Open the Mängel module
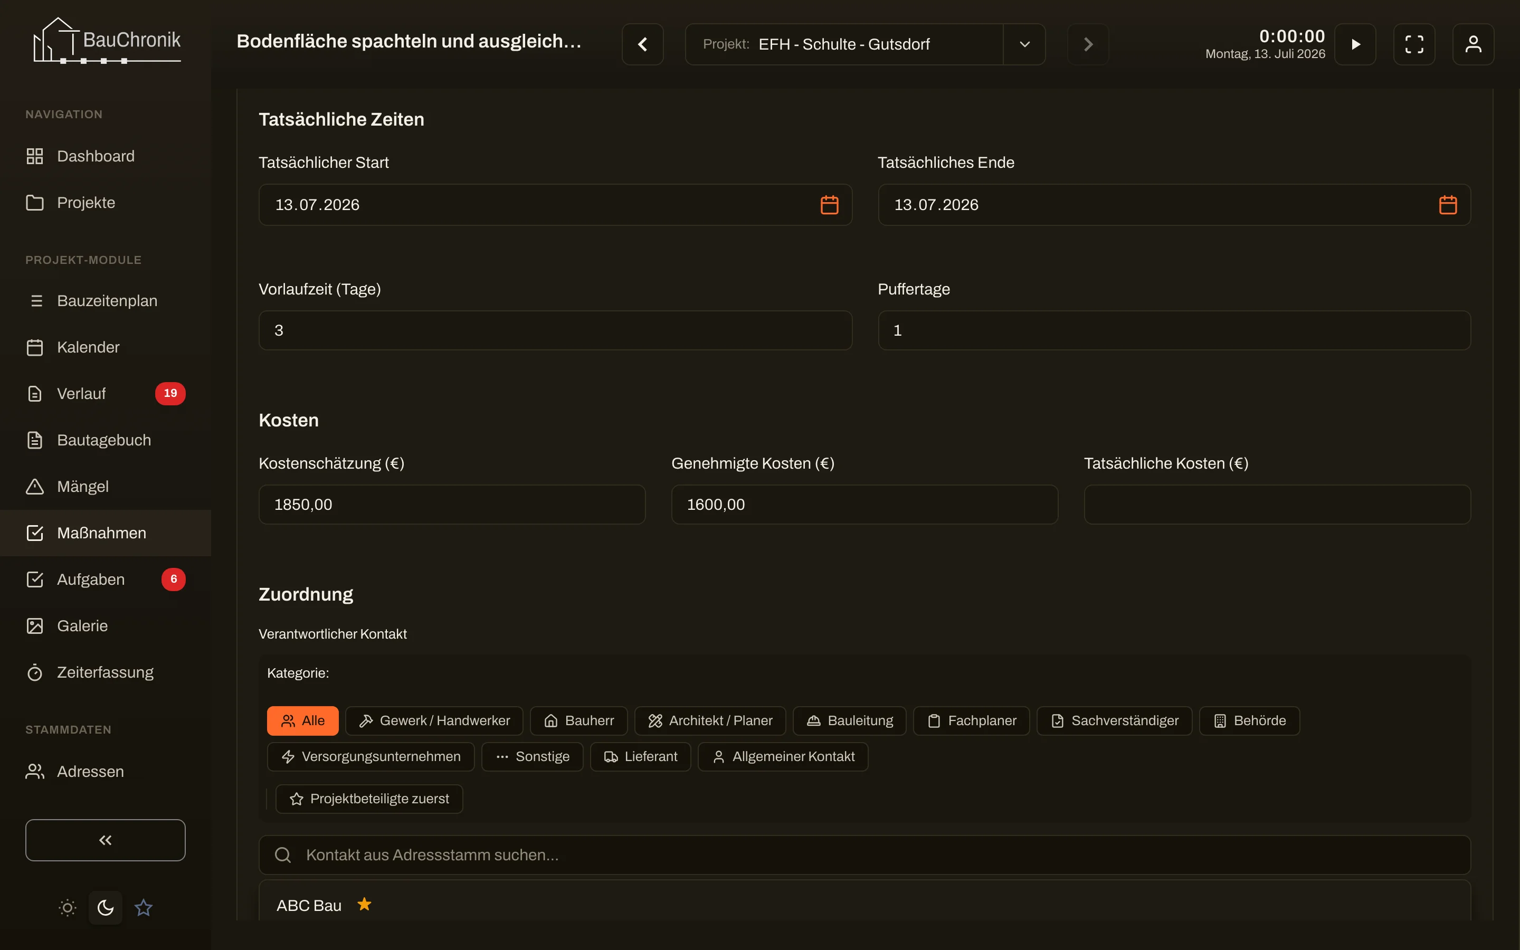Screen dimensions: 1520x950 click(106, 486)
